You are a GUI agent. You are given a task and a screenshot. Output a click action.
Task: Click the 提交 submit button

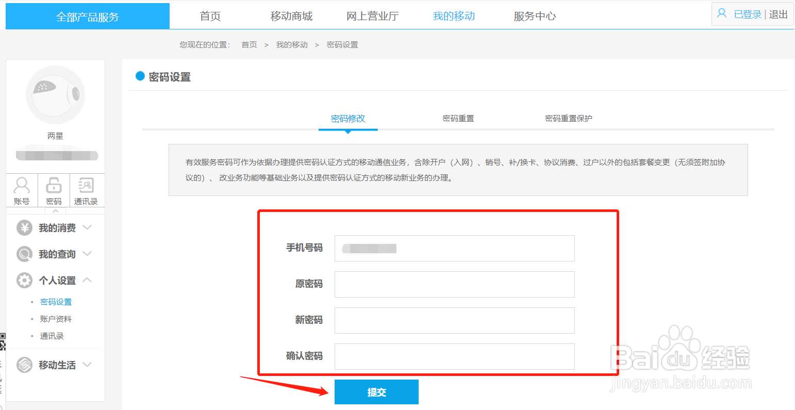[x=376, y=392]
